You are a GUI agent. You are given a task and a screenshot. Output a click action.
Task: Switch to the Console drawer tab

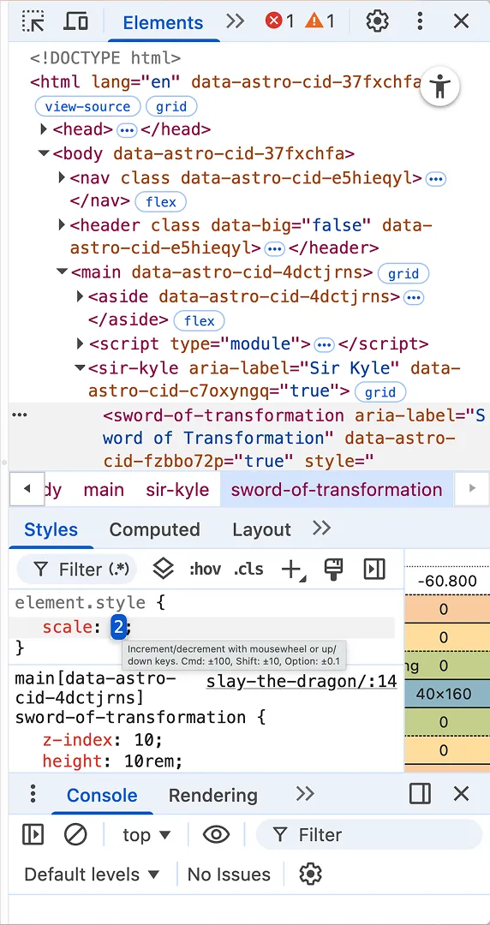(x=102, y=795)
